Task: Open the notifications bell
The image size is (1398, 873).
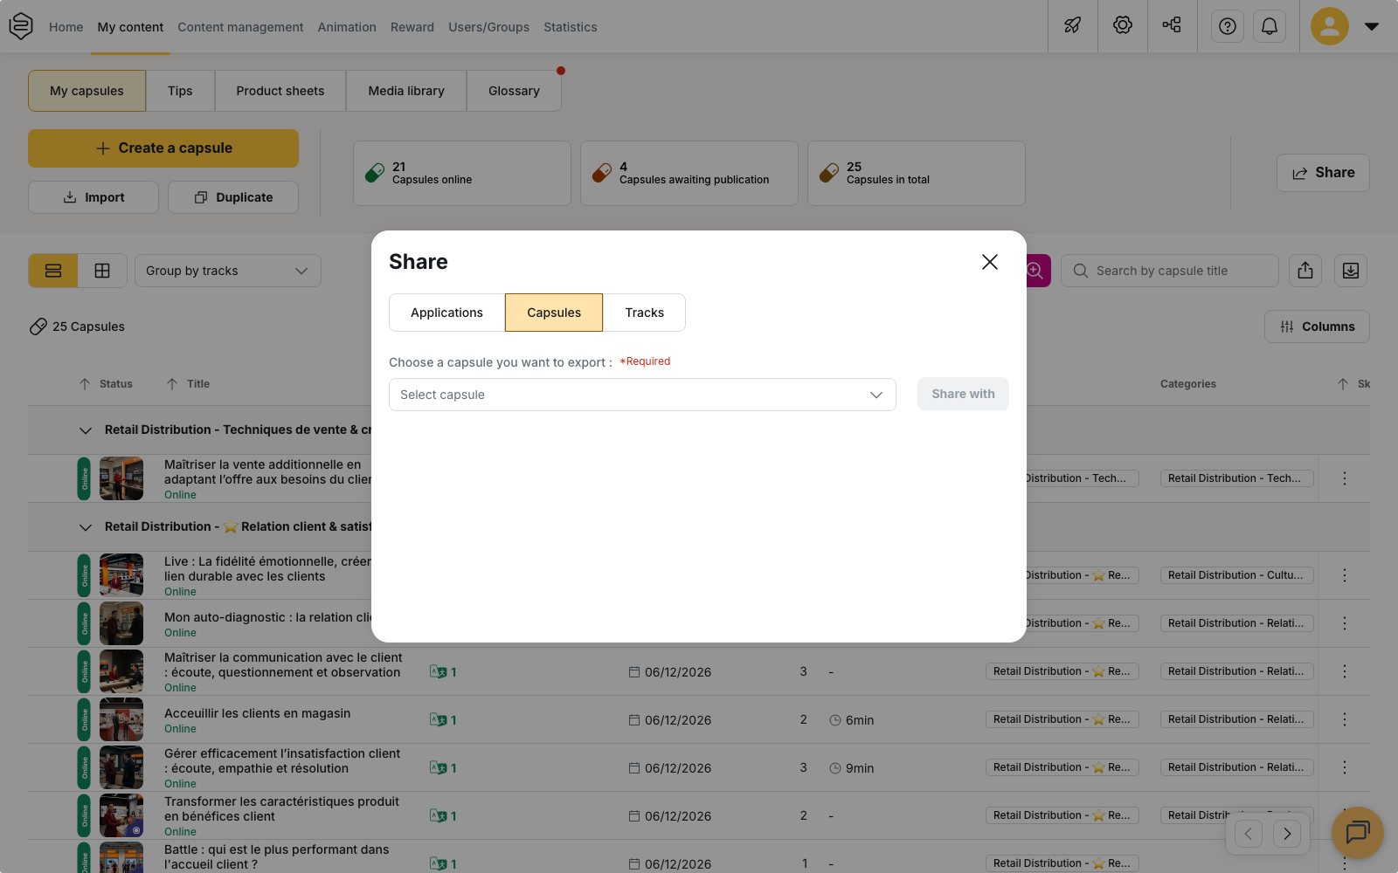Action: click(1270, 26)
